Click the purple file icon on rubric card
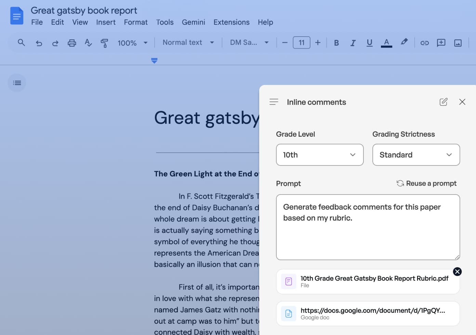The image size is (476, 335). (x=289, y=282)
